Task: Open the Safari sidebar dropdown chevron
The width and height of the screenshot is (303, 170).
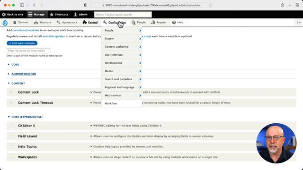Action: coord(27,5)
